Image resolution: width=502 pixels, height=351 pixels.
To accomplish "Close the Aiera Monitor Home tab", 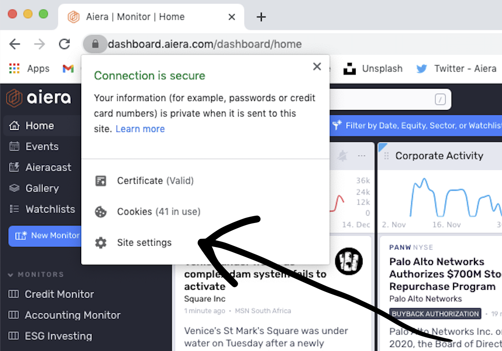I will pos(232,17).
